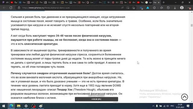Add this page to favorites
Viewport: 193px width, 109px height.
click(x=133, y=8)
